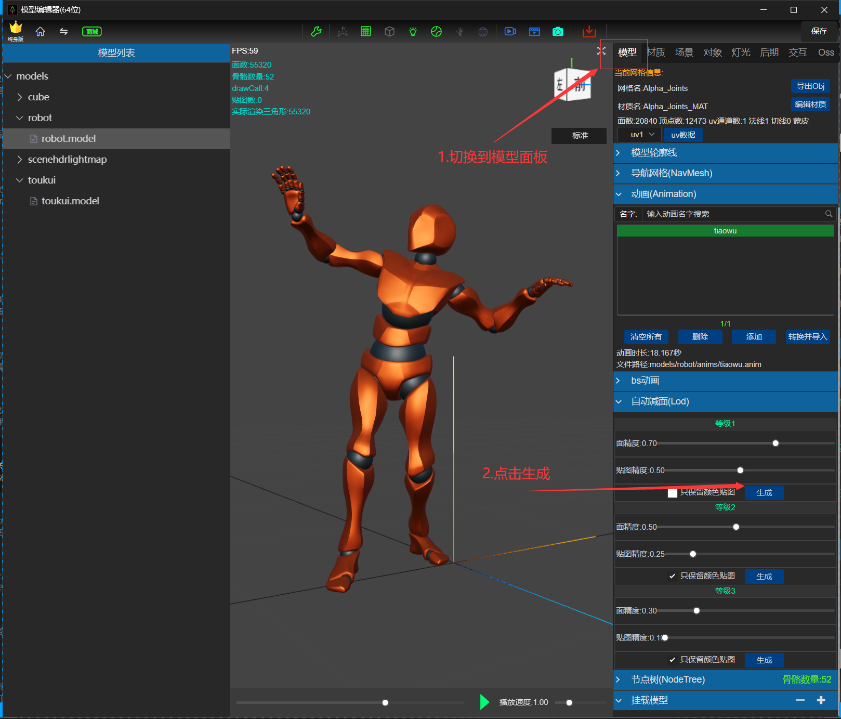
Task: Switch to the 模型 tab
Action: (x=627, y=53)
